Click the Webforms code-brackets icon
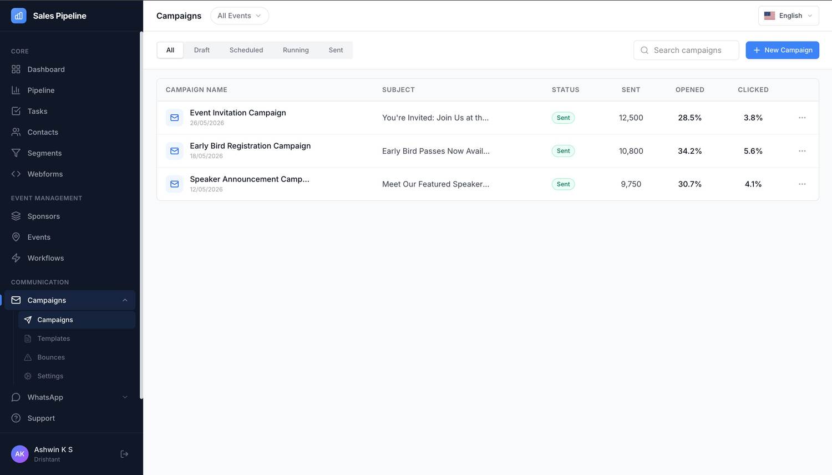The width and height of the screenshot is (832, 475). coord(16,174)
